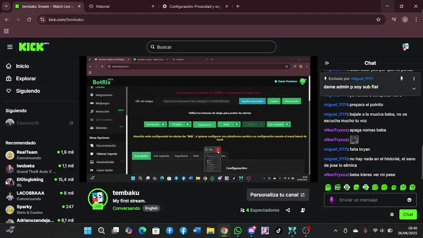Open the profile avatar menu on Kick

pyautogui.click(x=405, y=47)
